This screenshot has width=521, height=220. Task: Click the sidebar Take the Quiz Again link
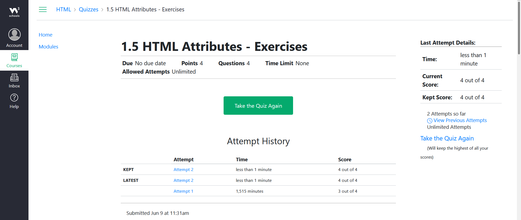pyautogui.click(x=447, y=138)
